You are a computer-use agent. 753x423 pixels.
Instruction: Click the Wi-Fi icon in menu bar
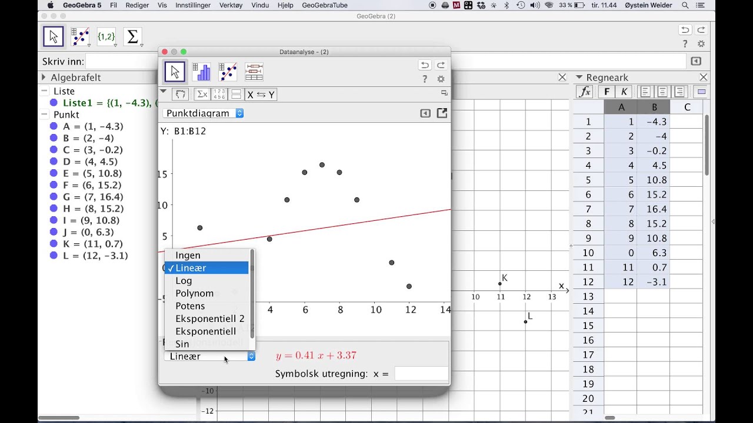pyautogui.click(x=549, y=5)
